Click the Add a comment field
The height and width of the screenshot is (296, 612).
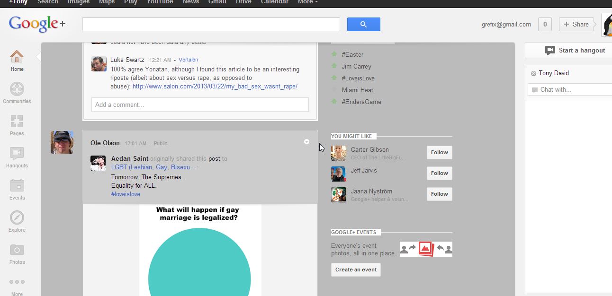tap(200, 104)
